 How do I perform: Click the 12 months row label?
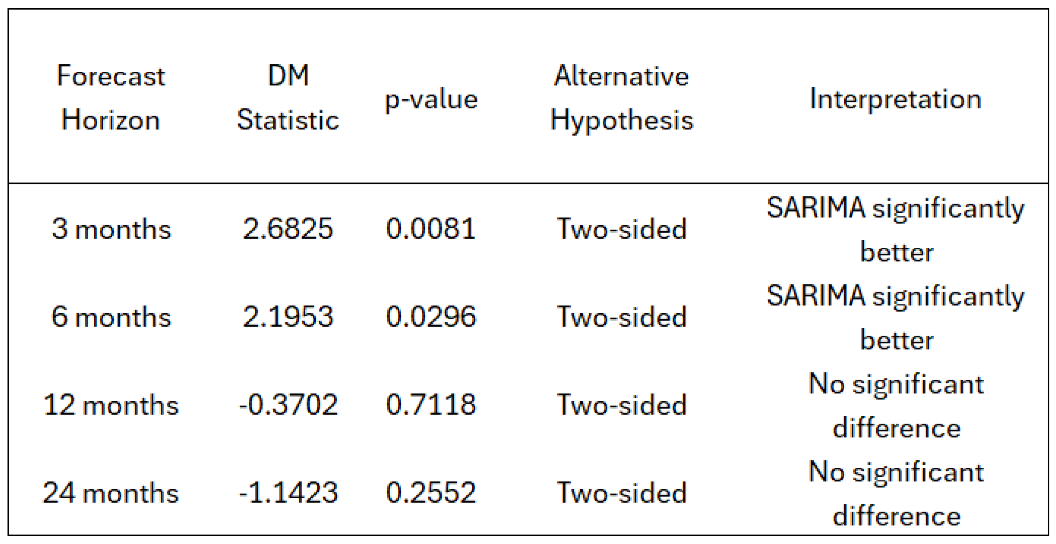(111, 405)
